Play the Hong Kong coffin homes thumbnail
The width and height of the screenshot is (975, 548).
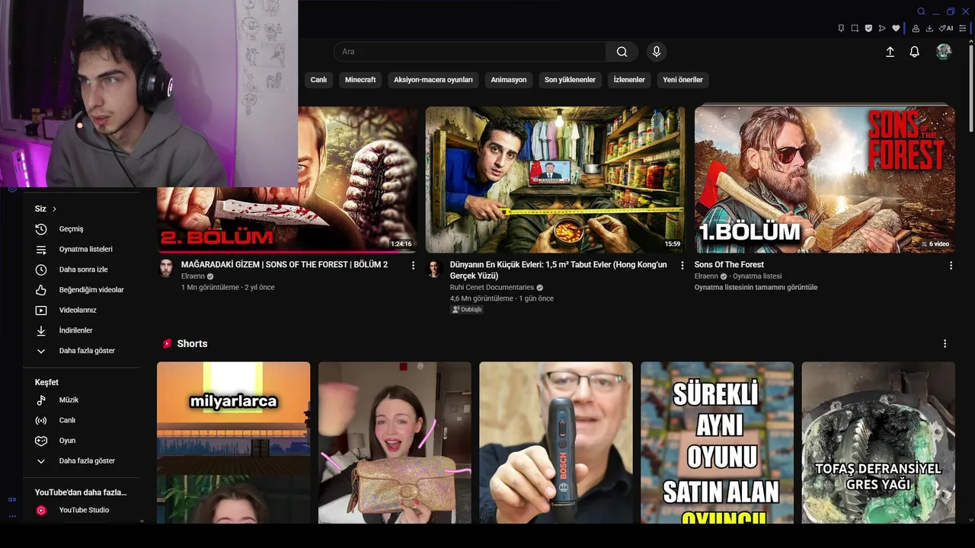555,180
